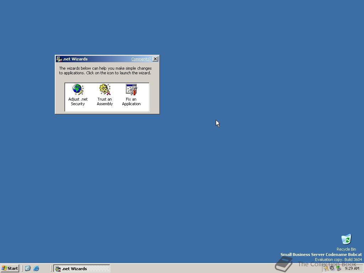
Task: Open the Start menu
Action: [10, 268]
